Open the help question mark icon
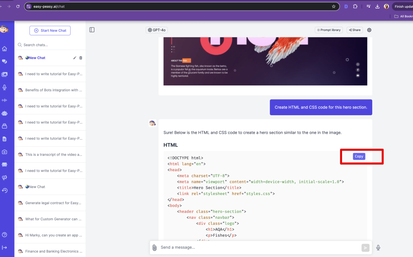 pos(4,235)
